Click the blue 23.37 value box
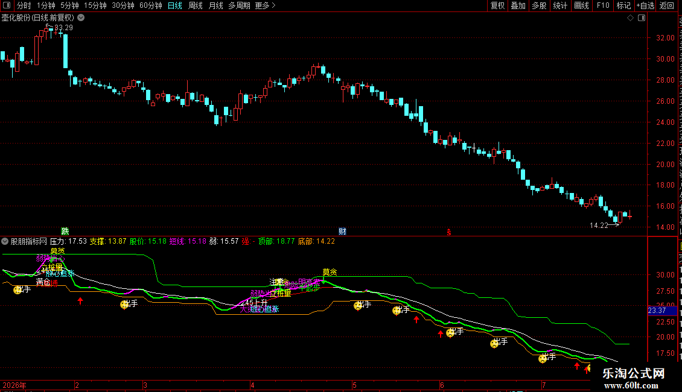 tap(662, 311)
